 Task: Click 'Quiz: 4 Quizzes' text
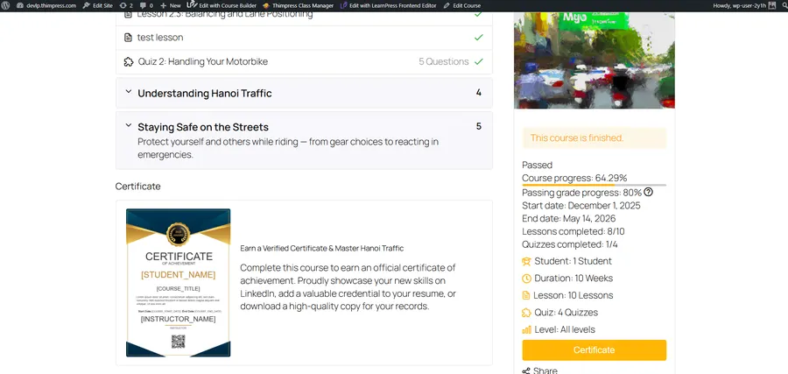coord(566,313)
